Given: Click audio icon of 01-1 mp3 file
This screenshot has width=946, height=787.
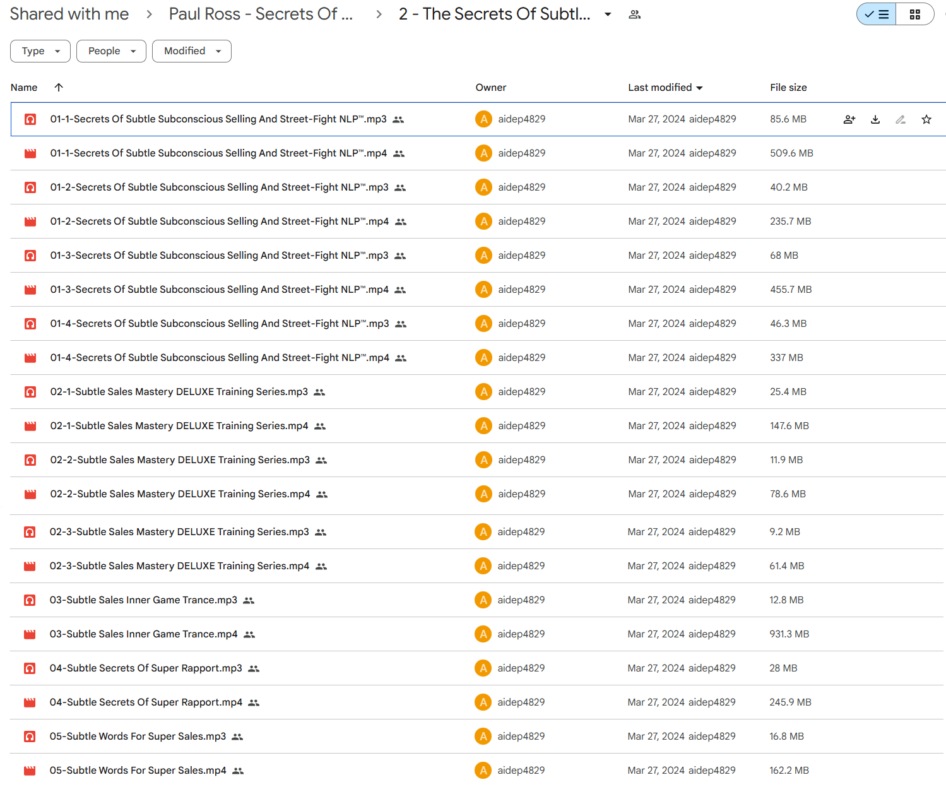Looking at the screenshot, I should (x=30, y=119).
